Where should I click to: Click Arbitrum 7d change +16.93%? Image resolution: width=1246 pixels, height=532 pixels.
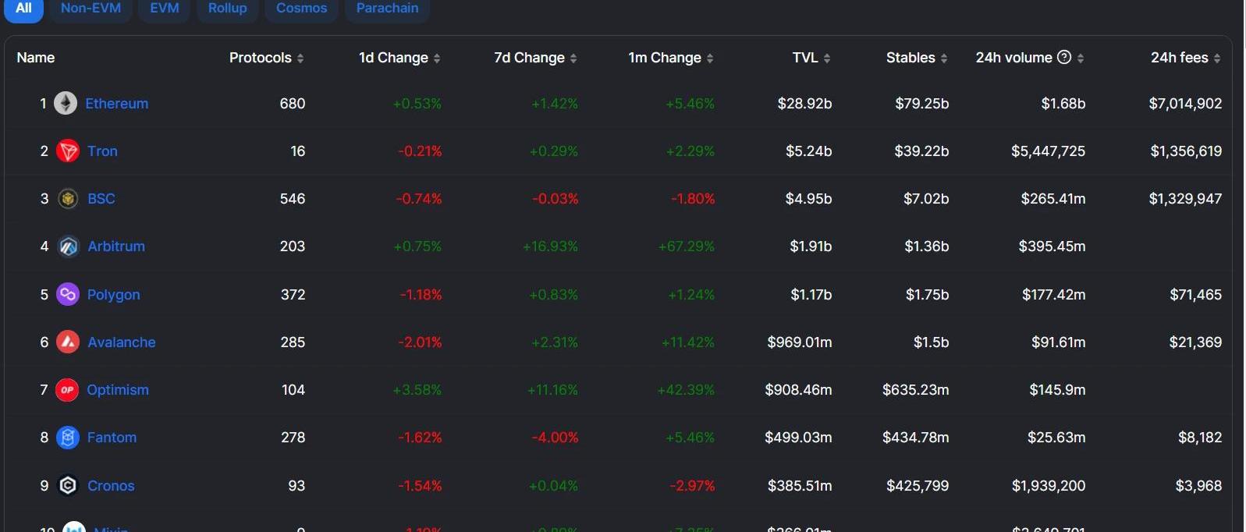pos(550,246)
